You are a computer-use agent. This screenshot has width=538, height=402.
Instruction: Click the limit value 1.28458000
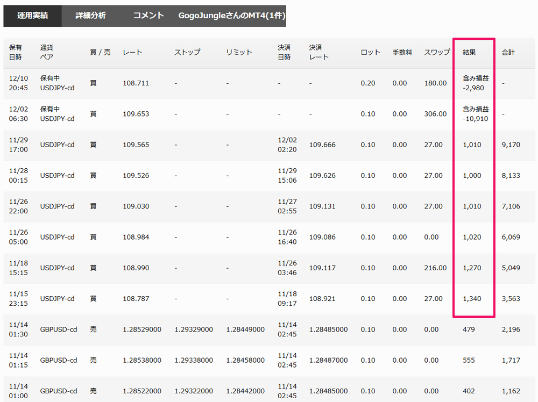(245, 361)
